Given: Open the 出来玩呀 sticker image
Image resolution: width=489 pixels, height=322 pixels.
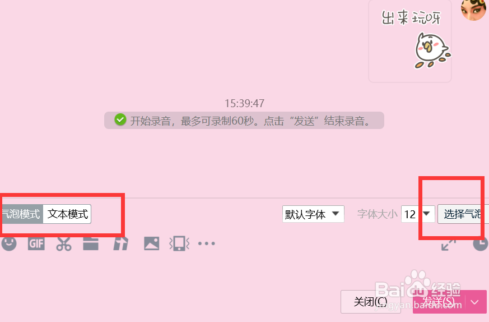Looking at the screenshot, I should (410, 40).
